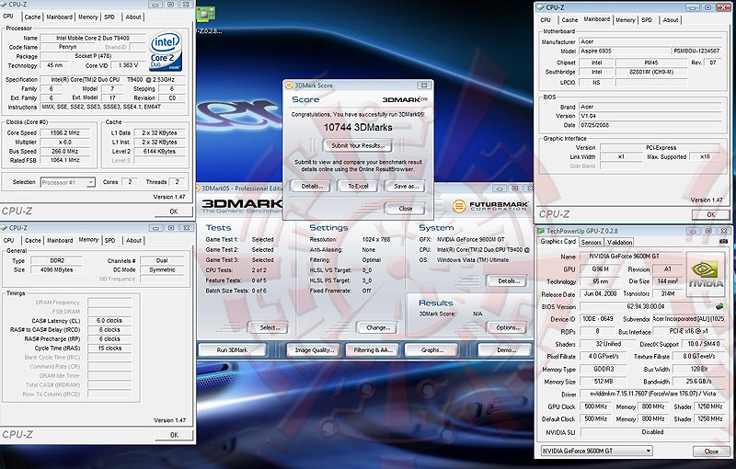Open the NVIDIA GeForce 9600M GT dropdown in GPU-Z
This screenshot has width=736, height=469.
click(596, 452)
